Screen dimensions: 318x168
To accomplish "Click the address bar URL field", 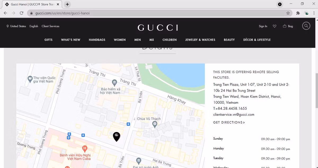I will tap(159, 13).
